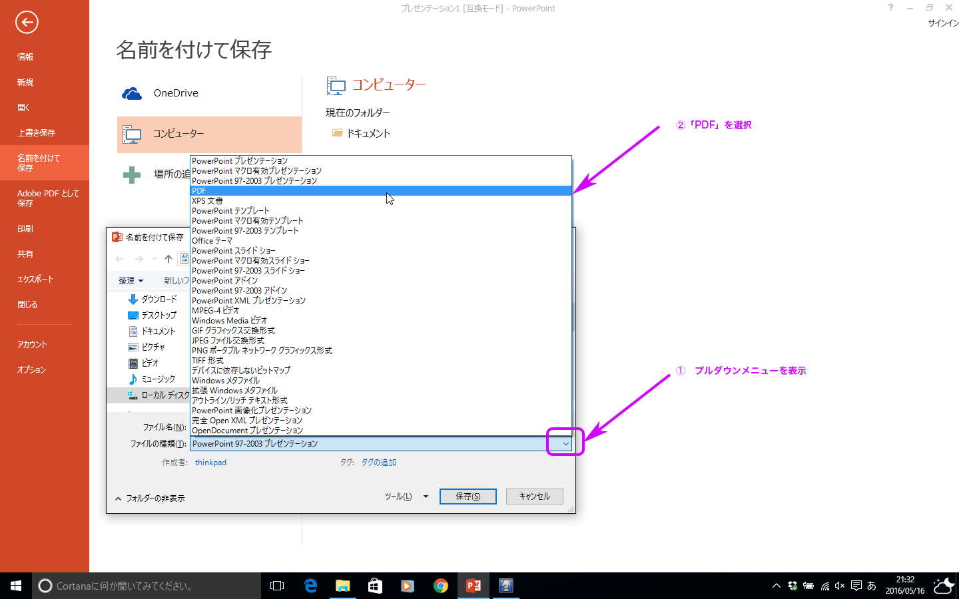Open the Windows Start menu
This screenshot has width=959, height=599.
click(16, 586)
